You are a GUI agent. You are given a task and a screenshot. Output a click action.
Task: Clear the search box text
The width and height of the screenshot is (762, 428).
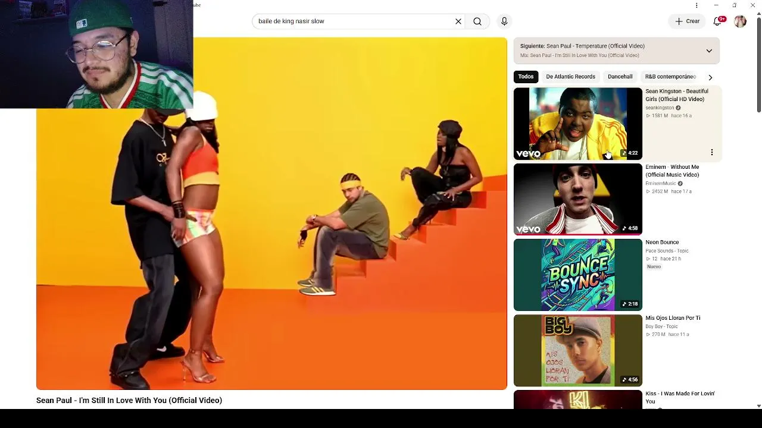coord(458,21)
